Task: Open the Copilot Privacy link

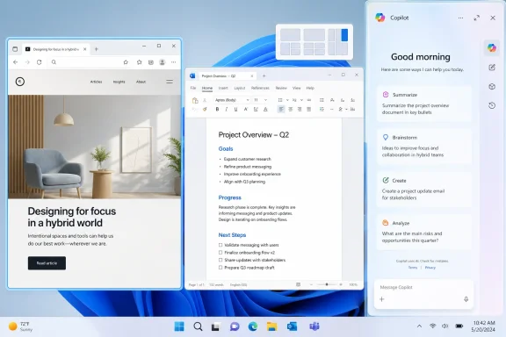Action: 430,268
